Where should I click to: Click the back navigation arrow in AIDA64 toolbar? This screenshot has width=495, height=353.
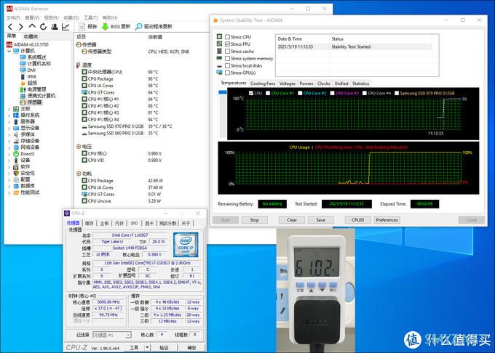click(10, 27)
